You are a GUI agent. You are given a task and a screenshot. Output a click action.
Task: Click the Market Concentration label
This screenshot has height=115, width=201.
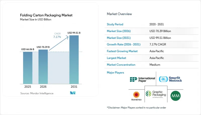coord(121,65)
